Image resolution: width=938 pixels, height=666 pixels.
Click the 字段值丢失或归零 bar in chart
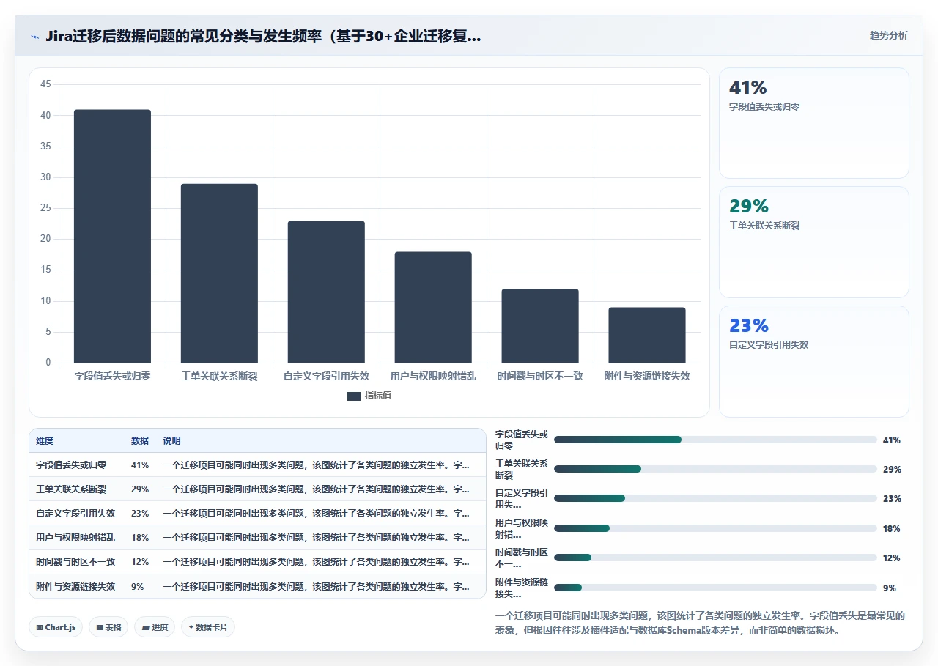point(112,236)
